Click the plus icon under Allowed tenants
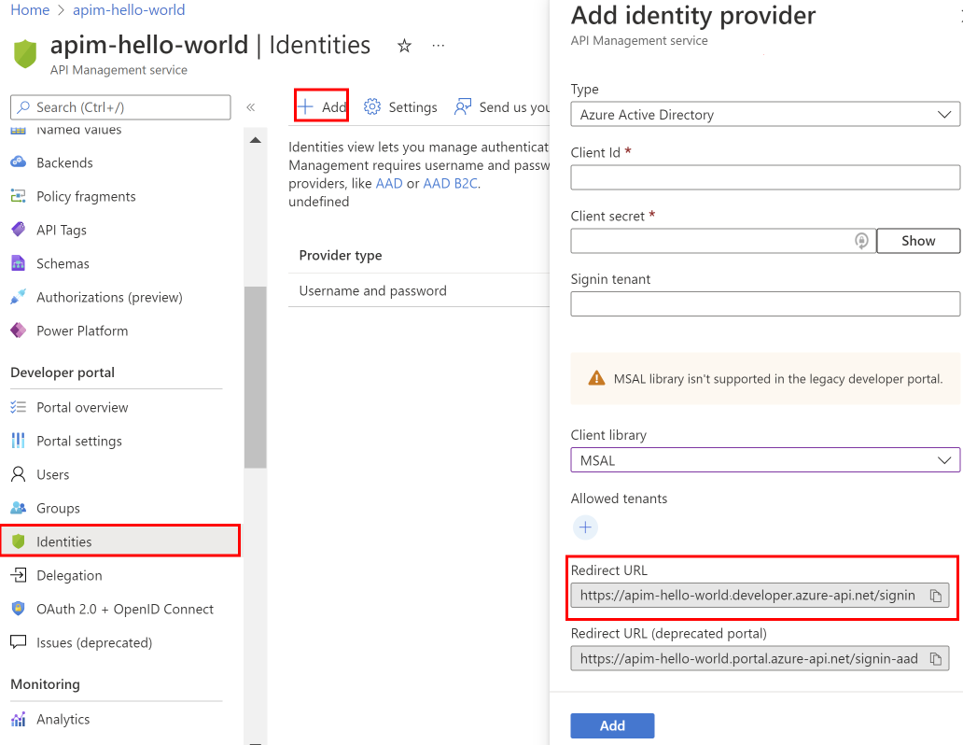 [585, 527]
